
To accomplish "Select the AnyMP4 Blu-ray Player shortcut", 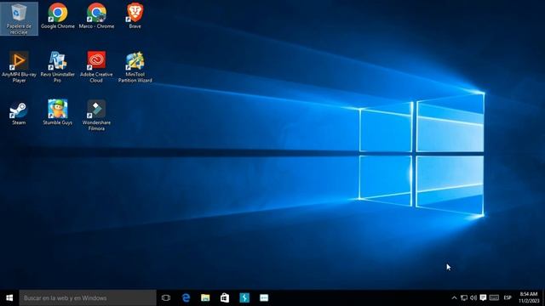I will (19, 67).
